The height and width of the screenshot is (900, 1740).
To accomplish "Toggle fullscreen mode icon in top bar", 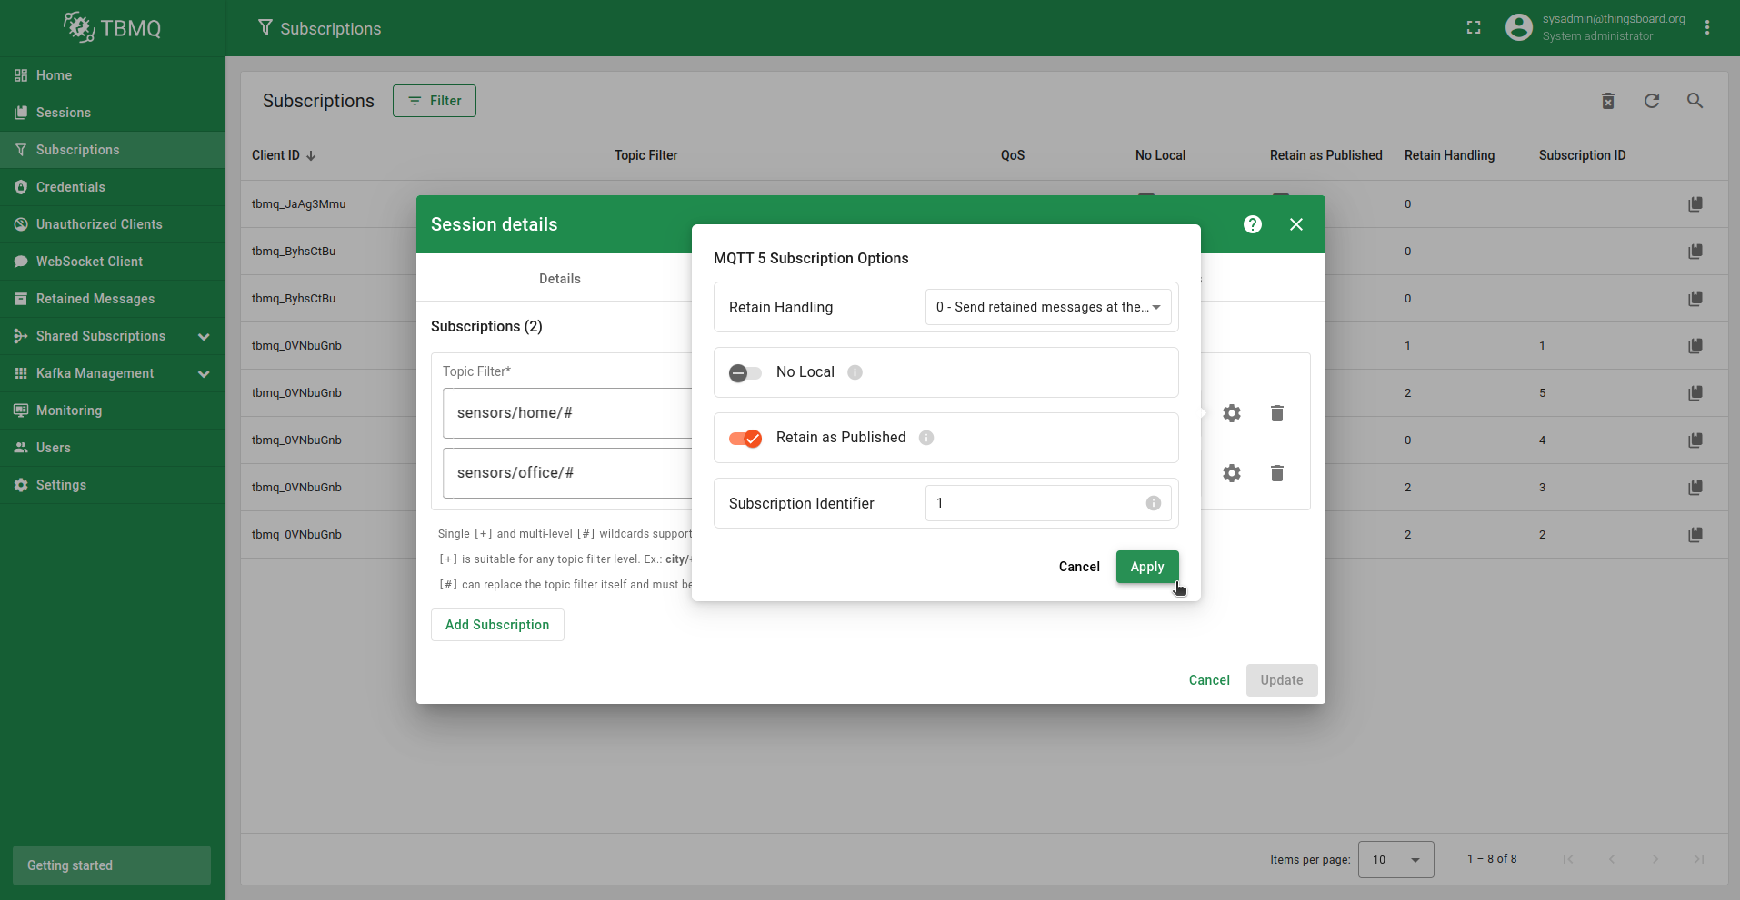I will [x=1474, y=28].
